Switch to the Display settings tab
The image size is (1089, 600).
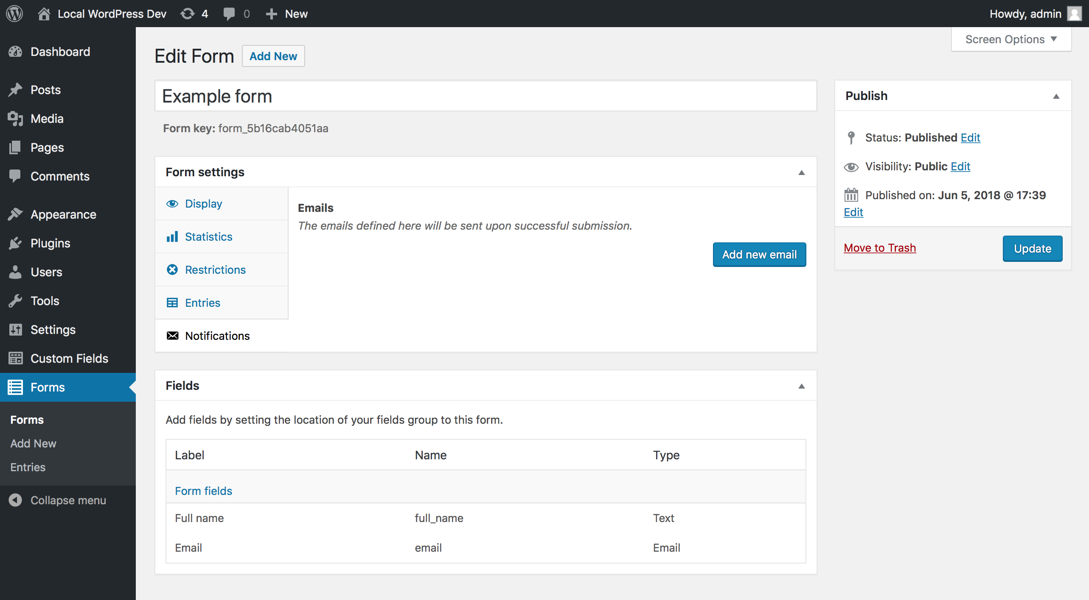pyautogui.click(x=203, y=204)
